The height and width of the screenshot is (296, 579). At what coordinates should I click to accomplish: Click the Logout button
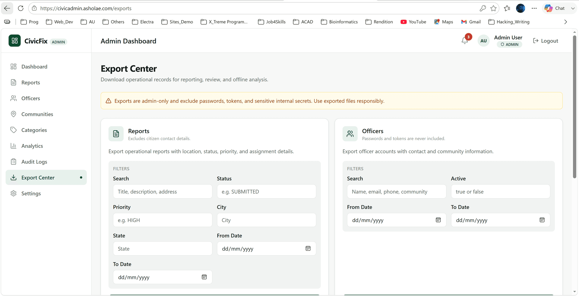[546, 41]
